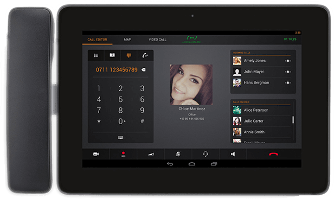Tap dial pad key 1
The width and height of the screenshot is (334, 199).
coord(99,88)
